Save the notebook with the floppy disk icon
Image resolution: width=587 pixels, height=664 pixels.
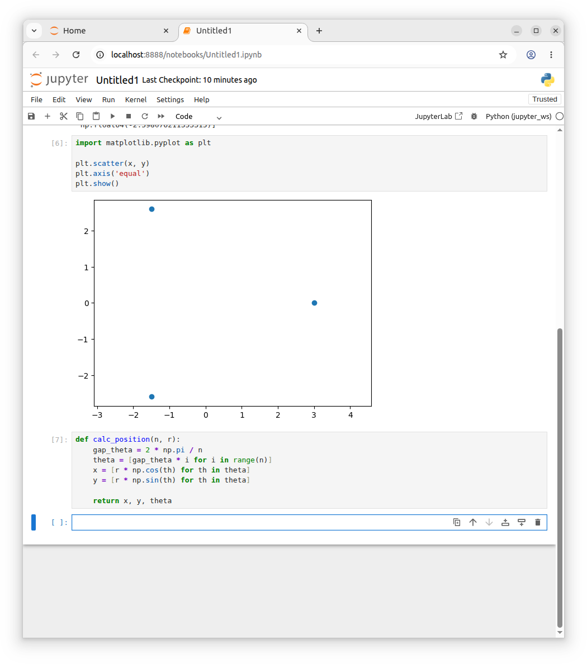pyautogui.click(x=31, y=116)
